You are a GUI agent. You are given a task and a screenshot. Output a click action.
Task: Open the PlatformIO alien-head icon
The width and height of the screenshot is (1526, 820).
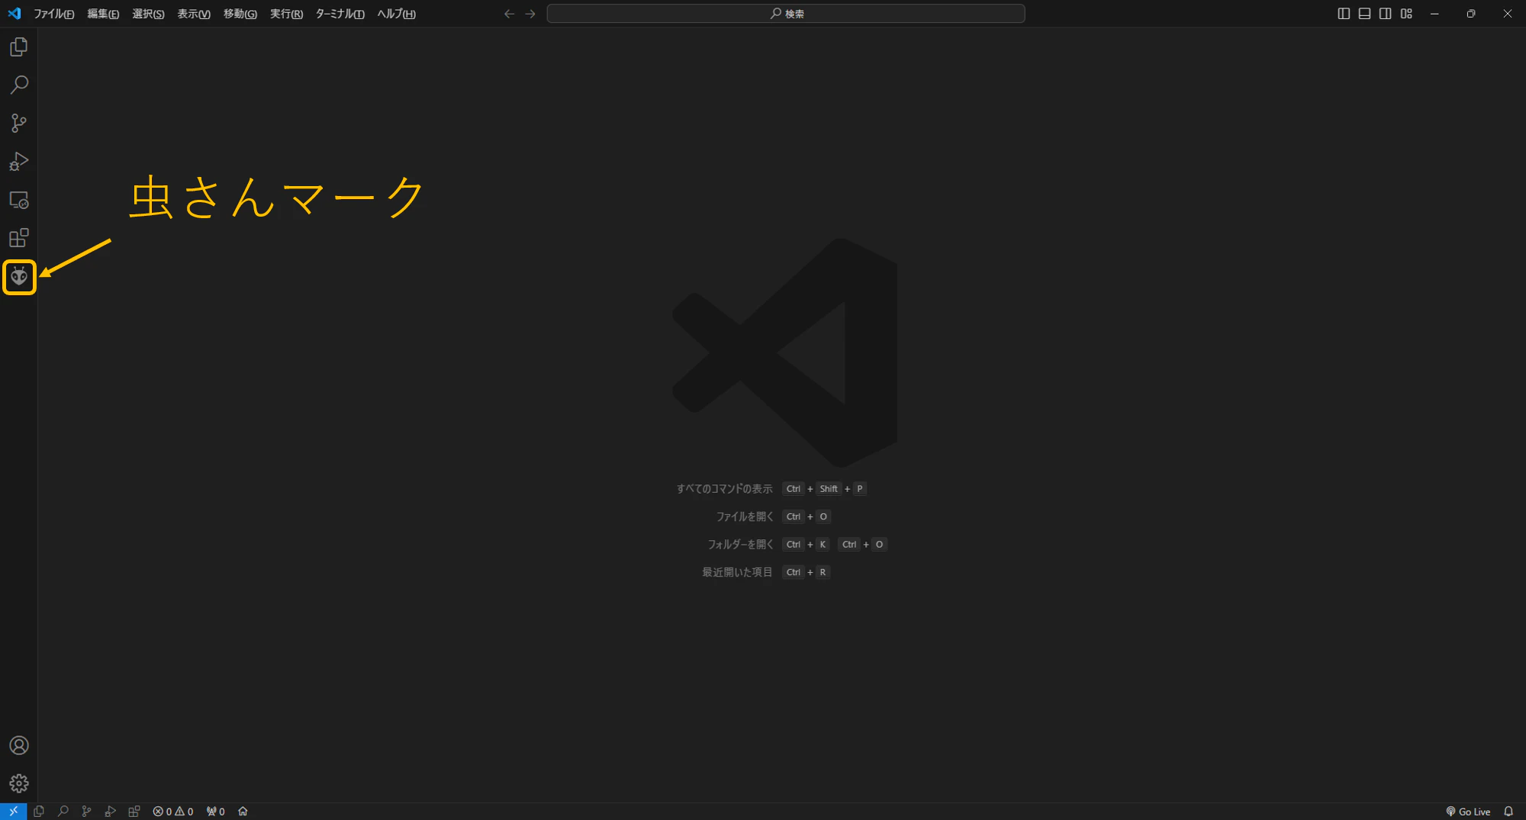[19, 277]
